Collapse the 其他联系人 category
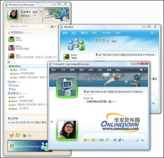The image size is (164, 158). [15, 93]
